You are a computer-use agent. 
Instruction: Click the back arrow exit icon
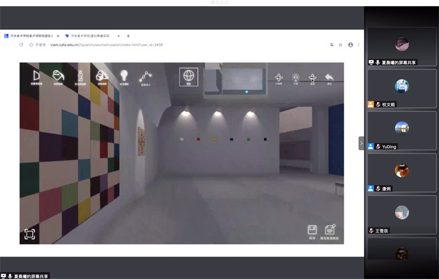coord(329,78)
